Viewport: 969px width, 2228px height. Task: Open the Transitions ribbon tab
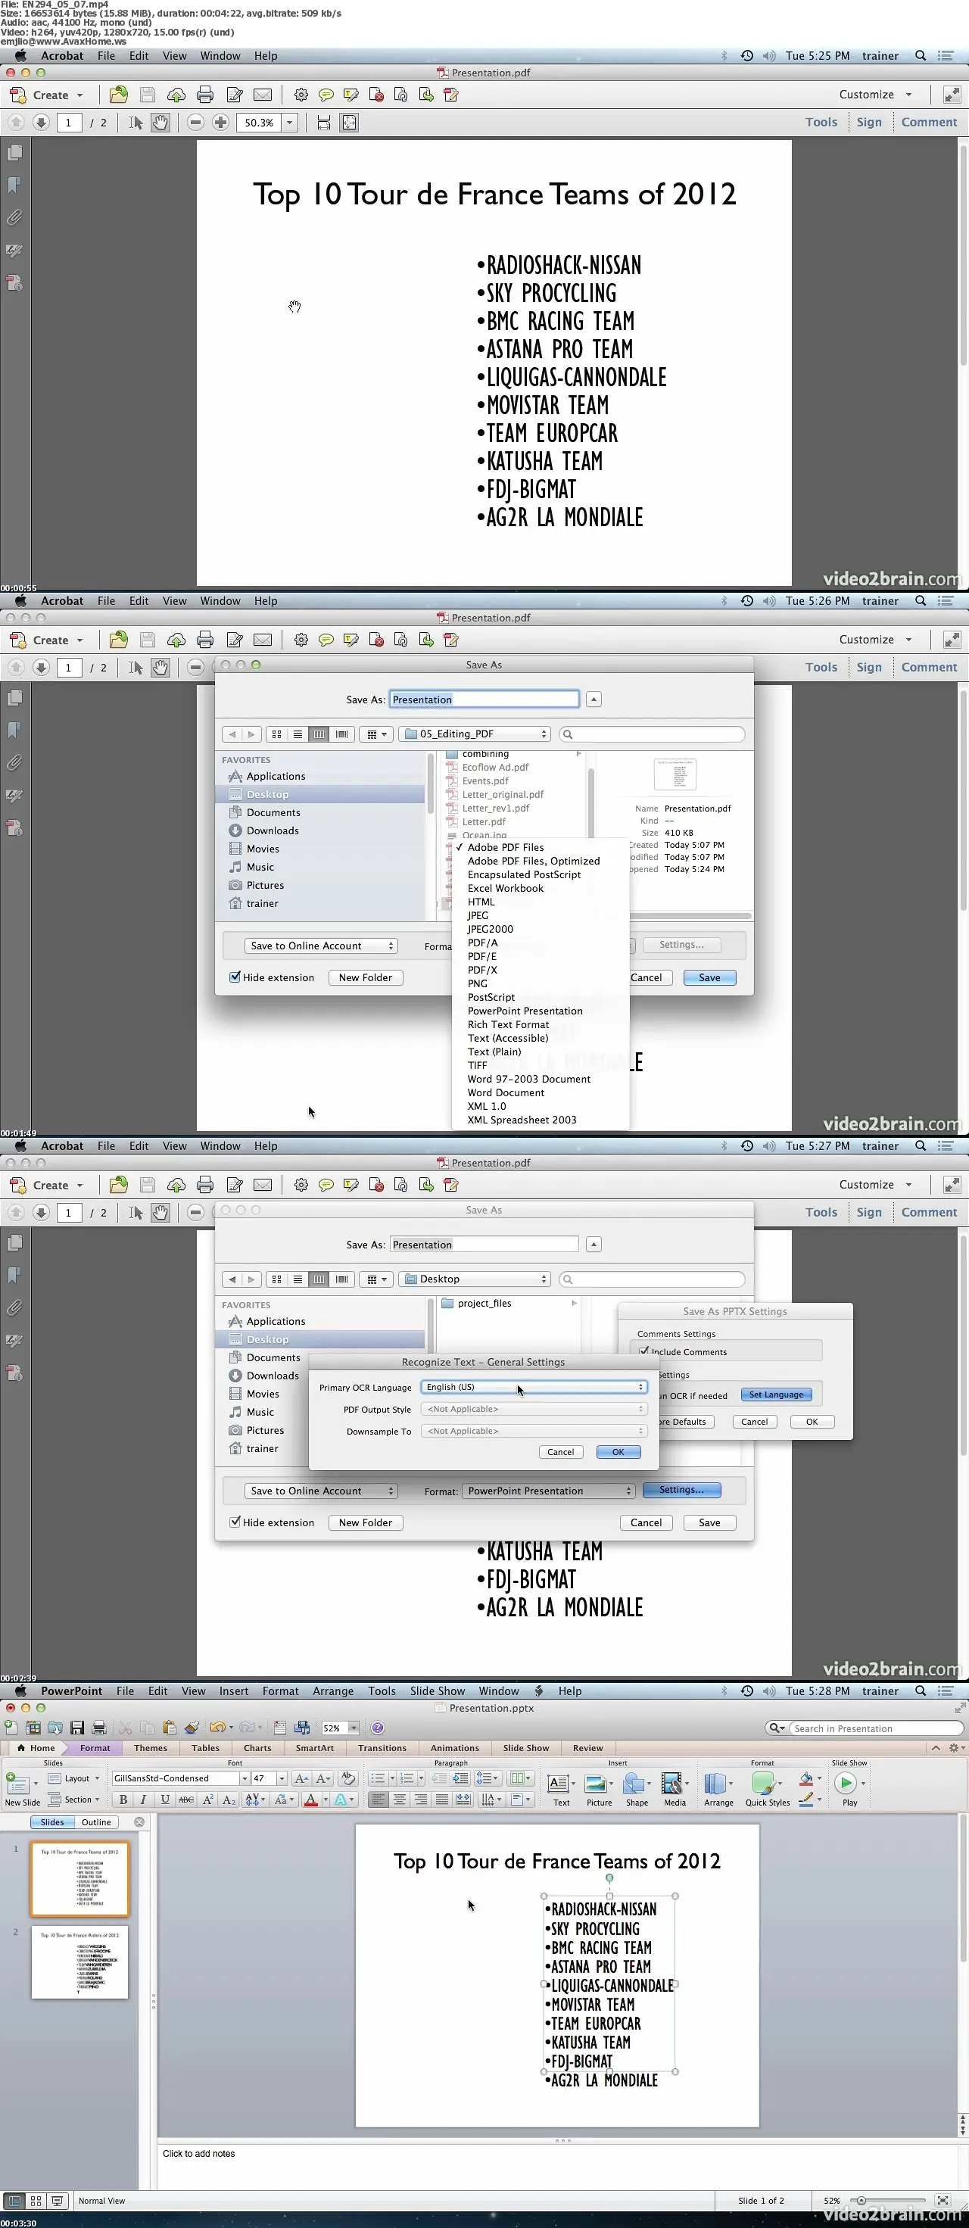coord(382,1748)
